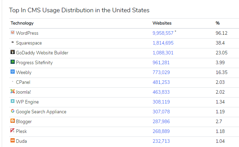The width and height of the screenshot is (239, 147).
Task: Open Progress Sitefinity count 961,281
Action: (x=161, y=62)
